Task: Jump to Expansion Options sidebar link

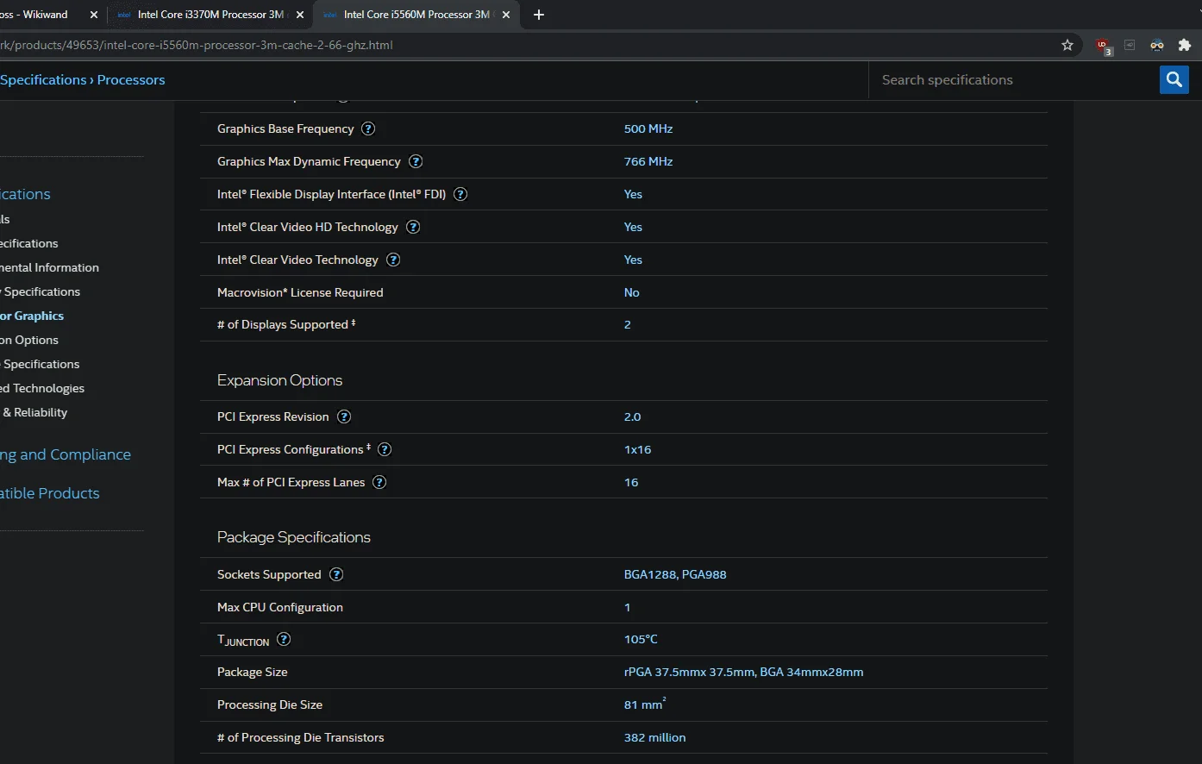Action: coord(29,340)
